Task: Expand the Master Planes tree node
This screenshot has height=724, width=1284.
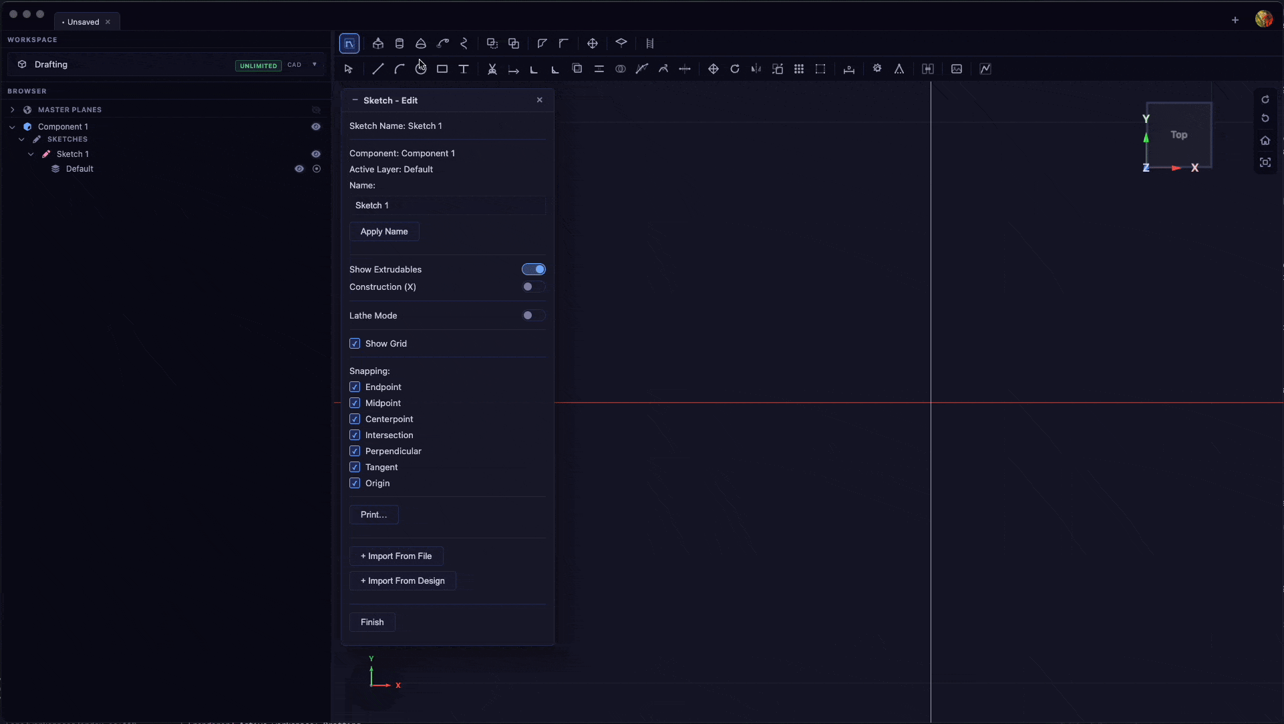Action: tap(12, 110)
